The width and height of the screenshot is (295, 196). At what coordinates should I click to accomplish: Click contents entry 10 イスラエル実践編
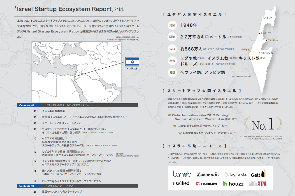tap(75, 142)
